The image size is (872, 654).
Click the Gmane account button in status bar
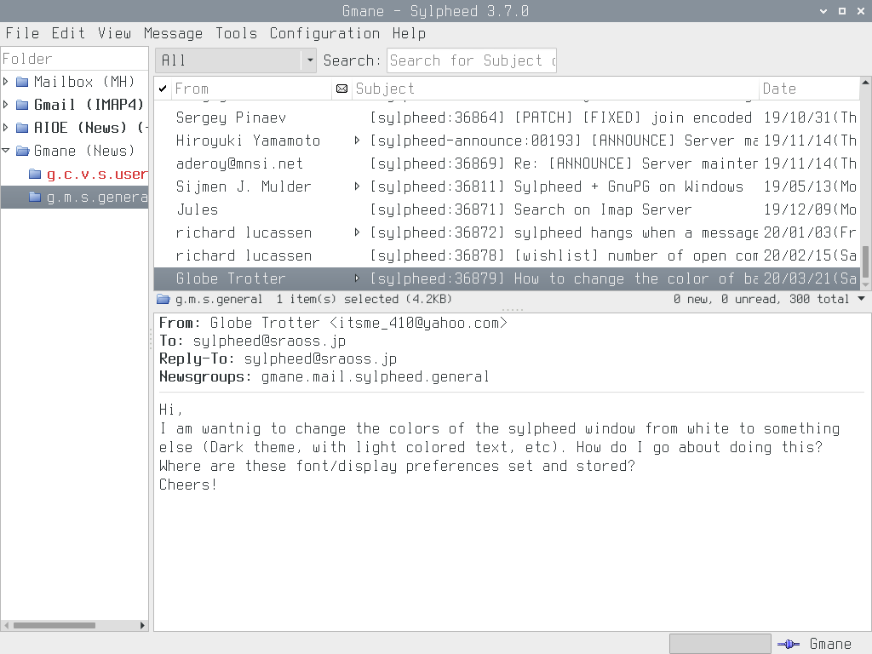point(830,644)
